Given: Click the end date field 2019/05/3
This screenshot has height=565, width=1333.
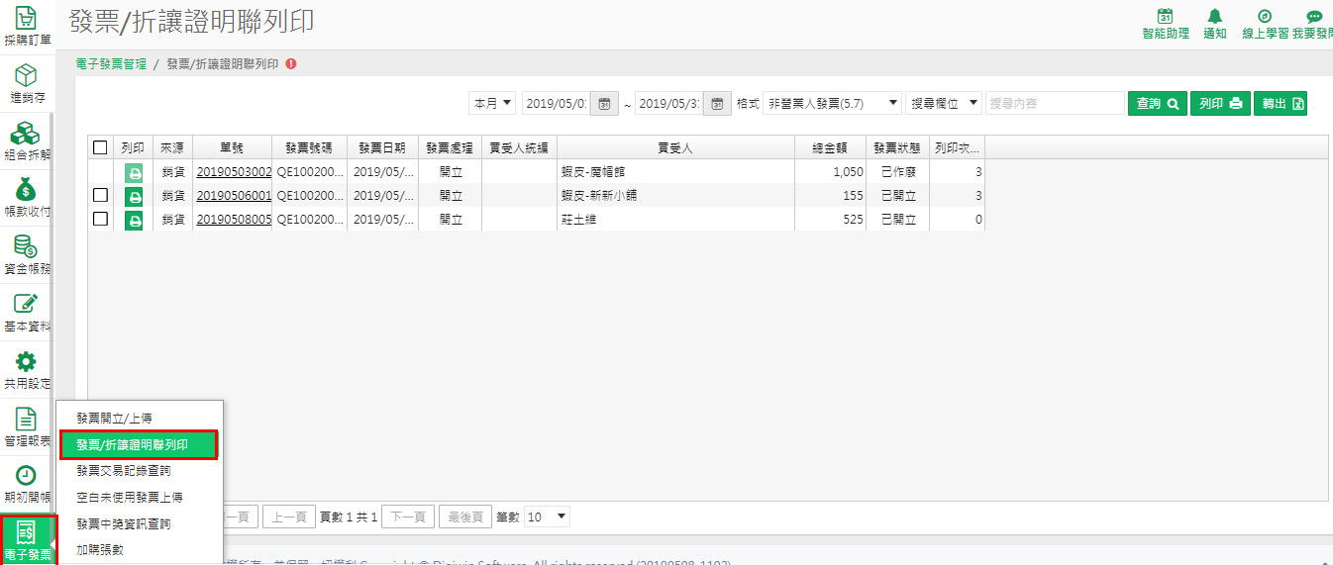Looking at the screenshot, I should tap(668, 103).
